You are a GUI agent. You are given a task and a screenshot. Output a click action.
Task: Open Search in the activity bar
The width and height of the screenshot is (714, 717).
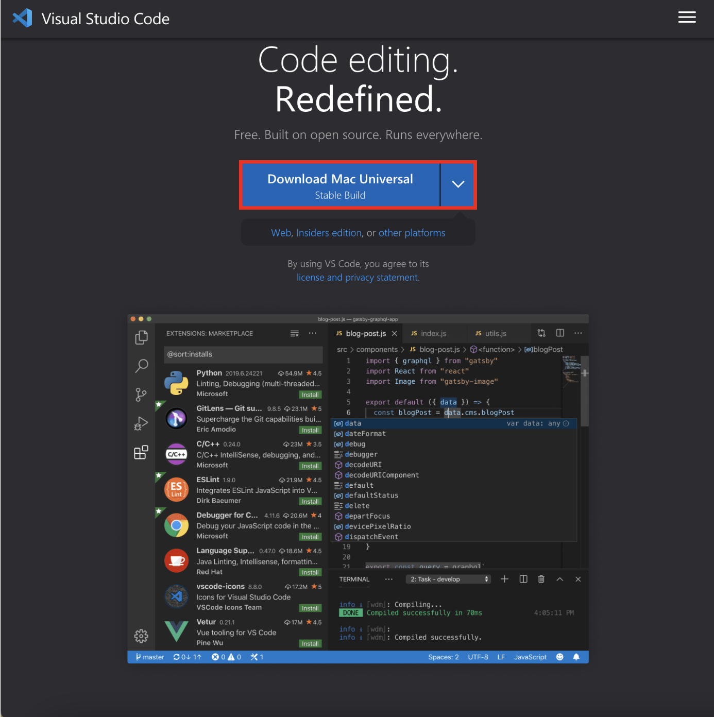(141, 366)
